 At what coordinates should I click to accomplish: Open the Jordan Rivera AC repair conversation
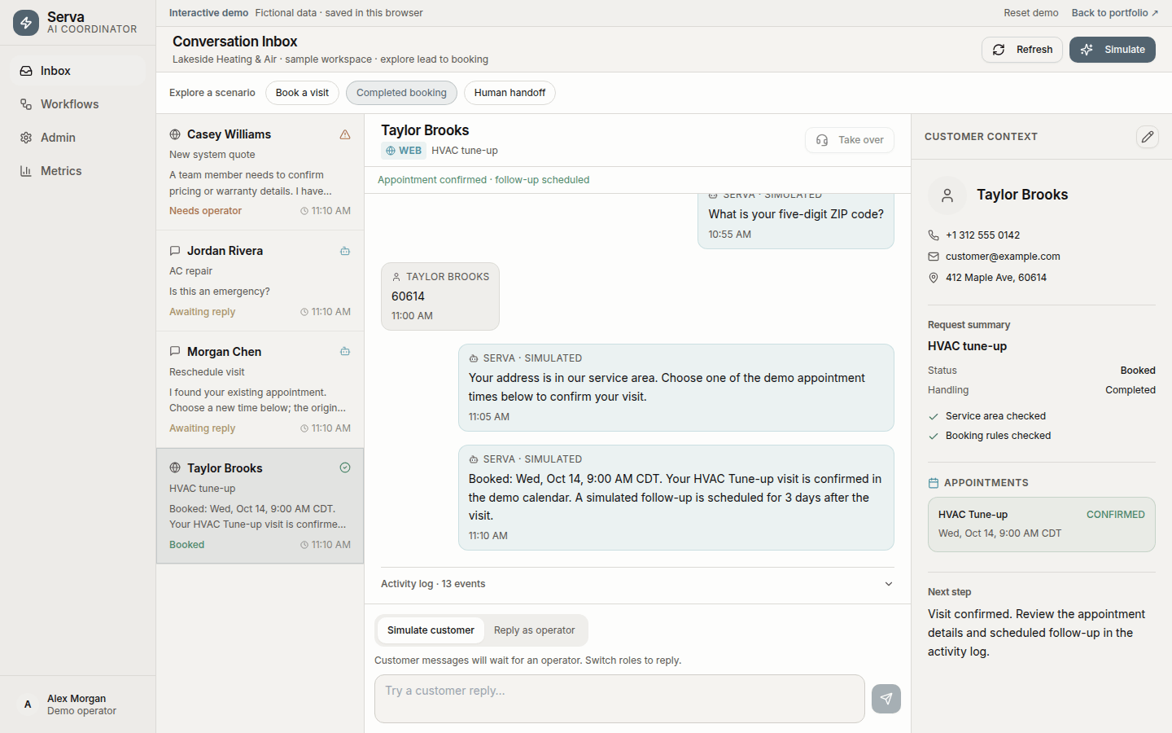point(260,281)
